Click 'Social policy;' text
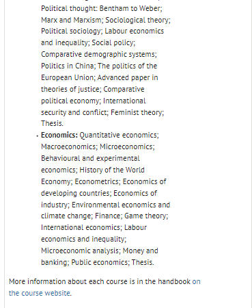Image resolution: width=252 pixels, height=308 pixels. coord(113,42)
